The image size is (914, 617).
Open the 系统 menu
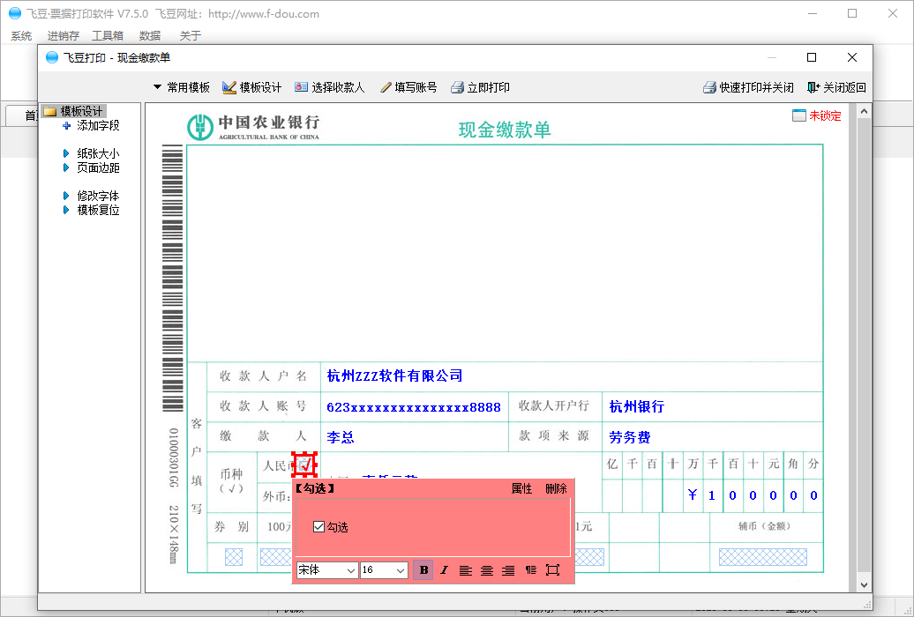(21, 35)
